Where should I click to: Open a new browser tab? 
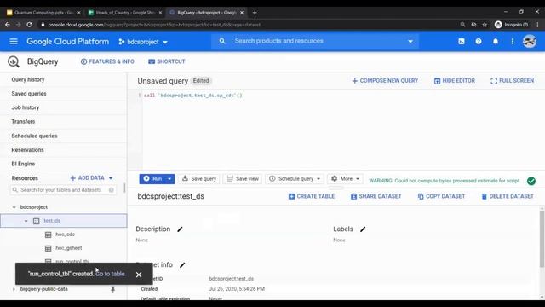255,13
